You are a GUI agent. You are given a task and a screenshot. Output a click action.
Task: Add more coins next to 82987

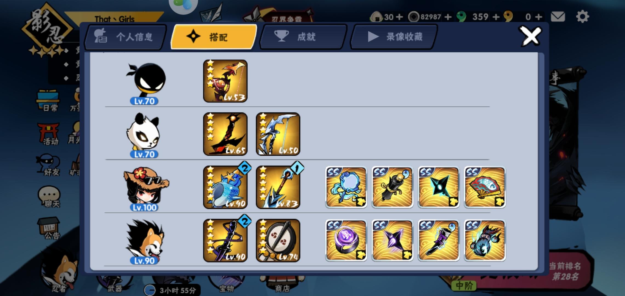(x=448, y=17)
